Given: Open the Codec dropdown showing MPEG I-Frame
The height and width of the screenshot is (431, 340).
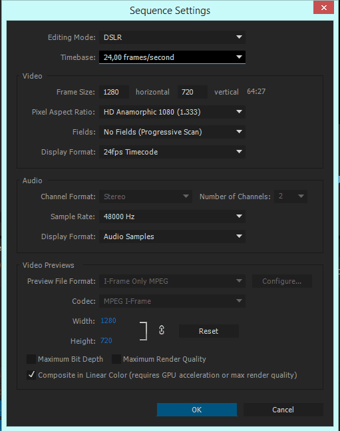Looking at the screenshot, I should 172,301.
